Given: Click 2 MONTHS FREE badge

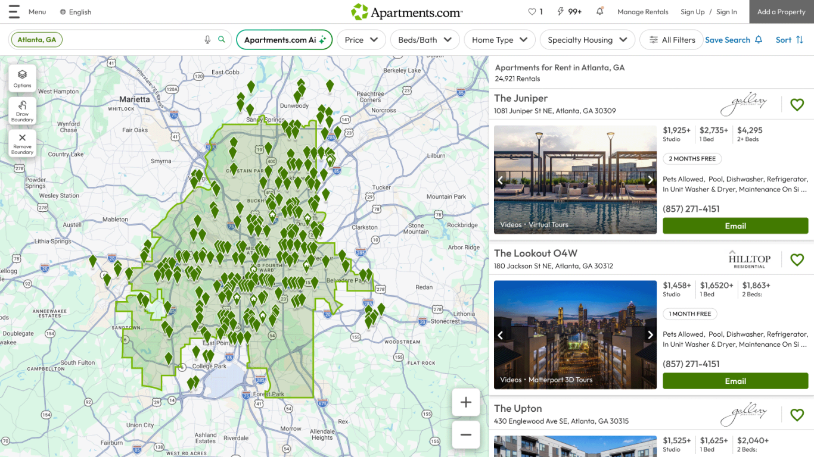Looking at the screenshot, I should pyautogui.click(x=692, y=159).
